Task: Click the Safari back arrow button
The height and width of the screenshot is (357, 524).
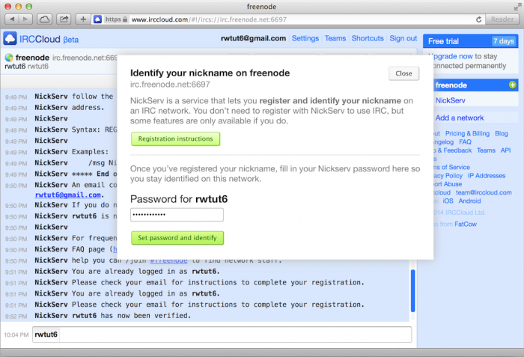Action: click(12, 19)
